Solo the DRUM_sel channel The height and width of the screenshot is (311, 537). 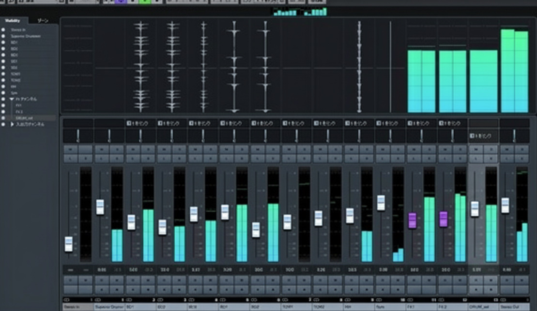(491, 150)
